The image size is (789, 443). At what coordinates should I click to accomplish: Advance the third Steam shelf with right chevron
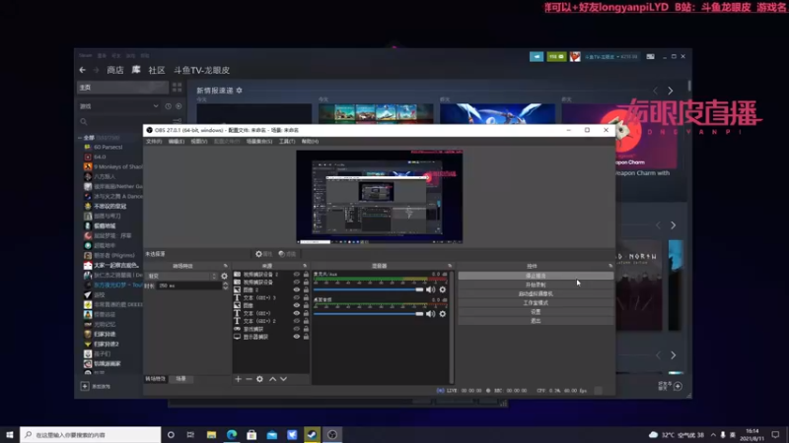pyautogui.click(x=674, y=355)
